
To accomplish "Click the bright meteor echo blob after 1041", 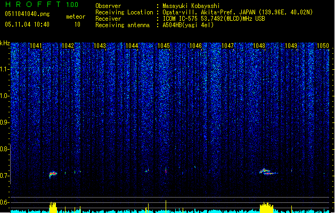I will pos(53,174).
